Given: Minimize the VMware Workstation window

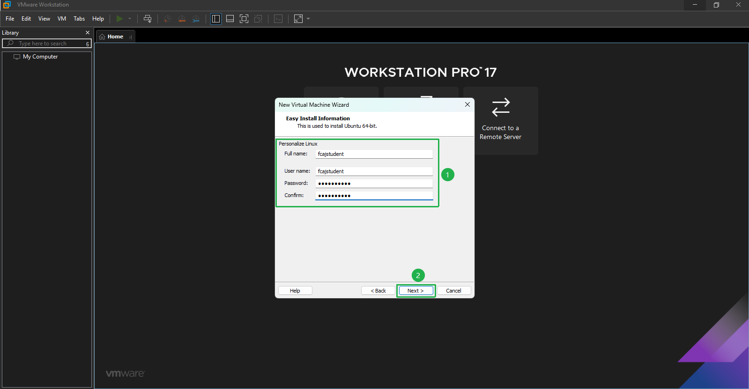Looking at the screenshot, I should (x=695, y=5).
